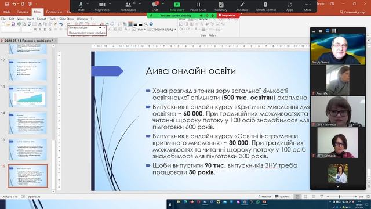Open the Файл ribbon tab

(7, 12)
